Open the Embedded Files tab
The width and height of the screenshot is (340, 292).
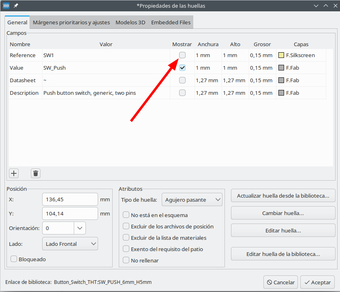171,22
